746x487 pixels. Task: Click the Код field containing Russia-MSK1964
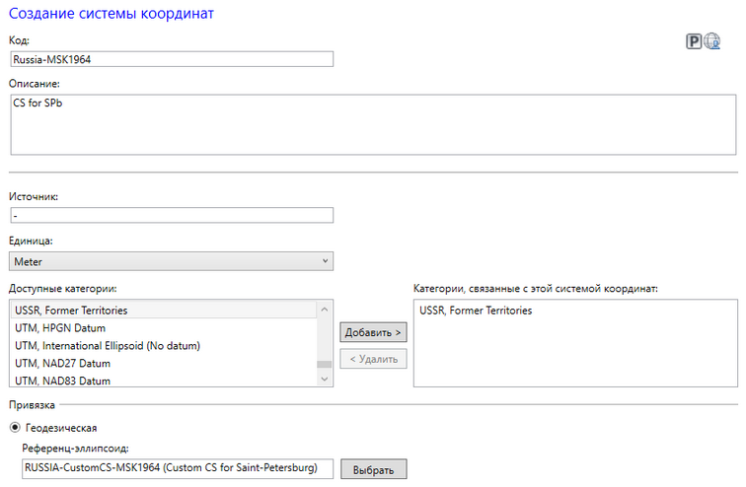click(x=172, y=59)
